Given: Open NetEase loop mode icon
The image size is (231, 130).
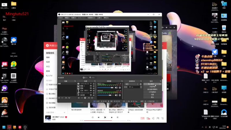Looking at the screenshot, I should (93, 118).
